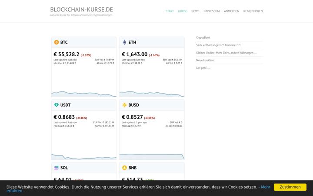Image resolution: width=313 pixels, height=196 pixels.
Task: Open the KURSE navigation item
Action: point(183,11)
